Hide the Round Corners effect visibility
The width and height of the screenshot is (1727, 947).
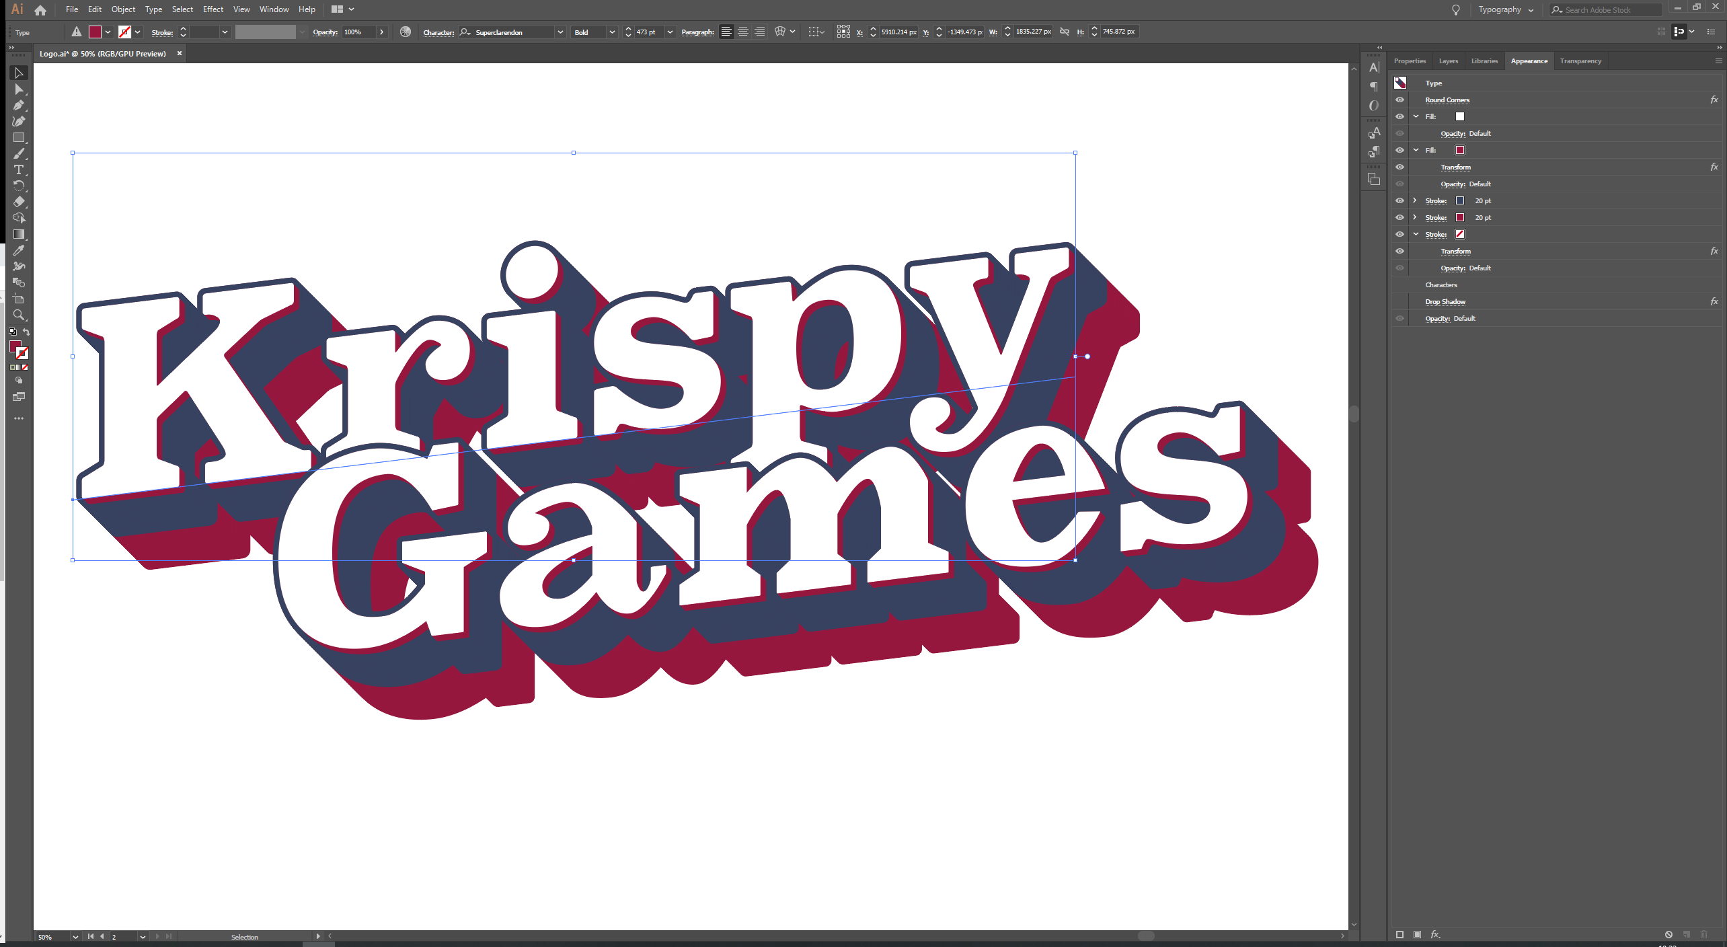(1399, 100)
